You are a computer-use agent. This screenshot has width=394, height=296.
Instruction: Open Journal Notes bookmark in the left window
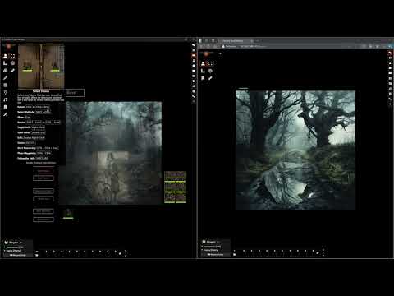click(6, 107)
